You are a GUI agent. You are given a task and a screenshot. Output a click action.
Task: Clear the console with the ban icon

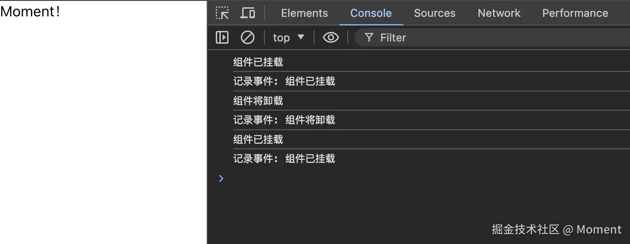248,37
